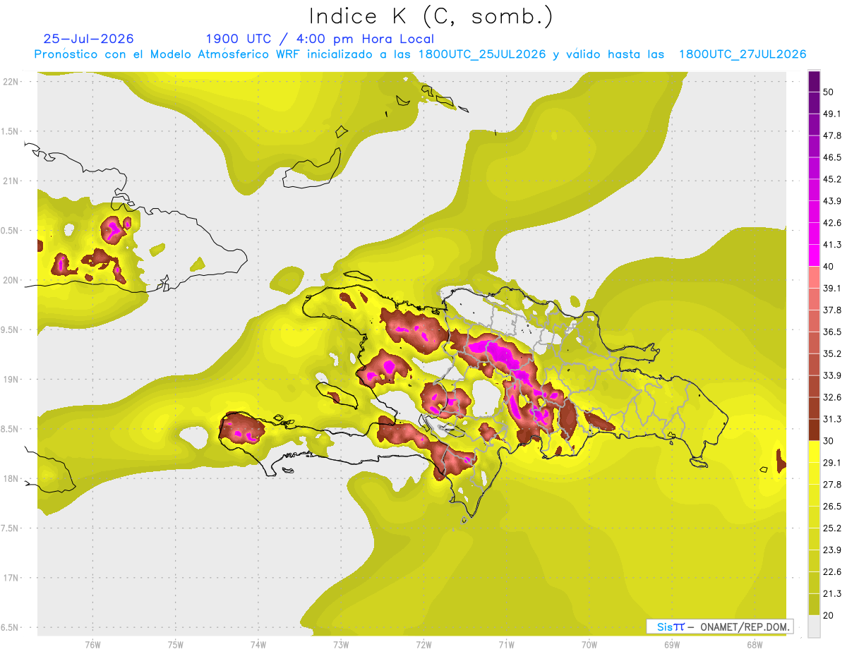
Task: Click the colorbar value "40"
Action: point(829,266)
